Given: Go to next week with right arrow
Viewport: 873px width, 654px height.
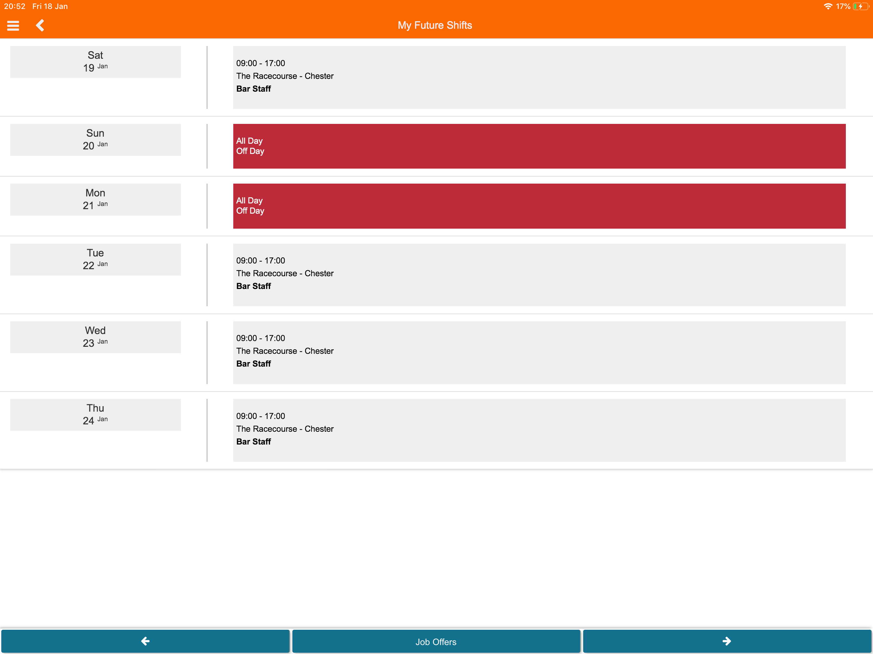Looking at the screenshot, I should click(x=727, y=641).
